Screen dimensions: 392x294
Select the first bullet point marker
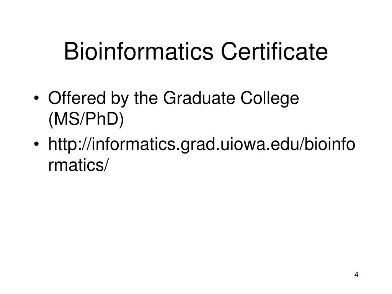tap(36, 98)
